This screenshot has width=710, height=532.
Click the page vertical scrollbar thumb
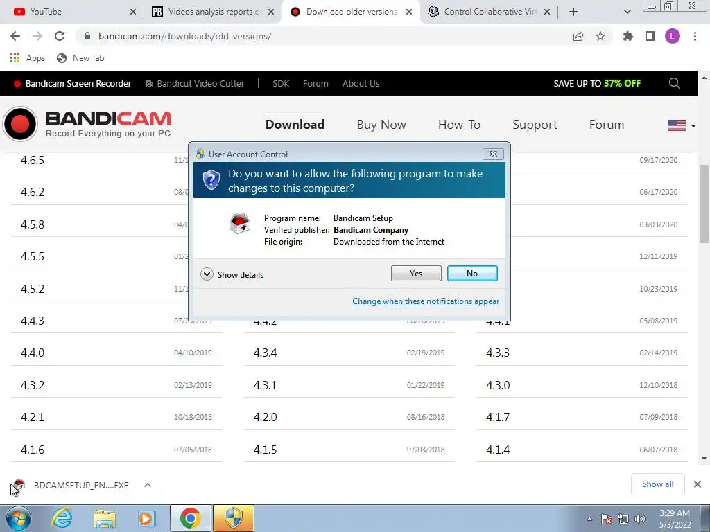704,204
